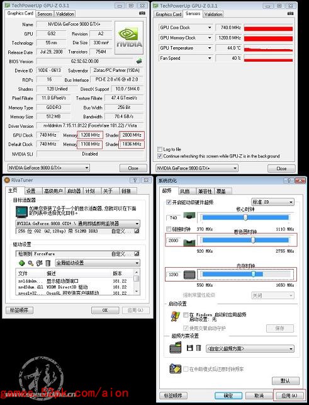
Task: Click the trash can icon under driver settings
Action: (x=48, y=263)
